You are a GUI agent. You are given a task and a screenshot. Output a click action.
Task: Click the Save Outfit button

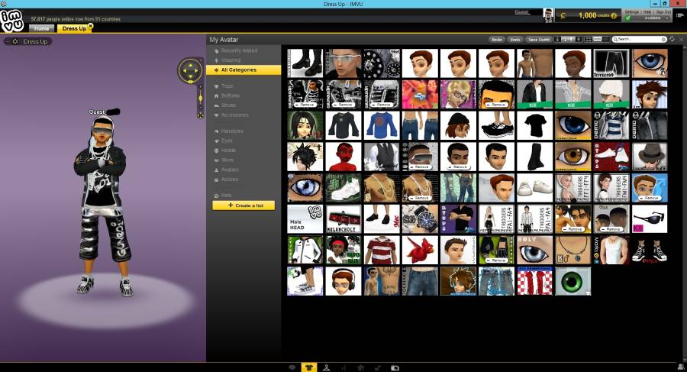tap(538, 40)
